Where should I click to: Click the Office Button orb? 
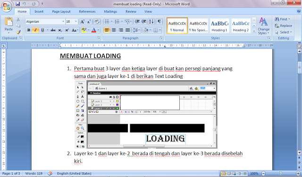(x=6, y=7)
